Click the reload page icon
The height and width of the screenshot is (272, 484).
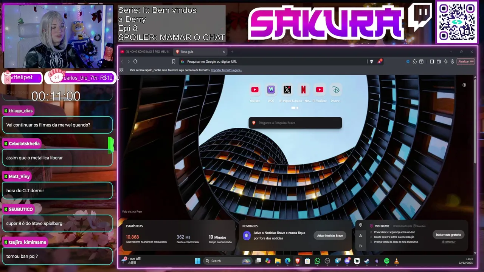click(135, 62)
